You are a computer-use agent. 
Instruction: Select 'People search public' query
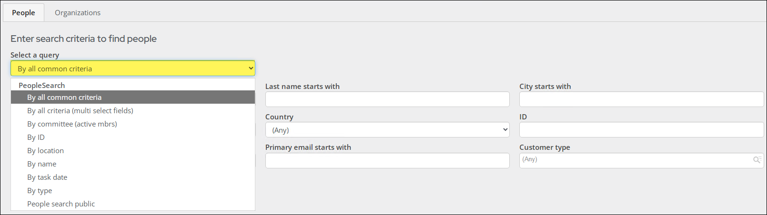click(61, 204)
